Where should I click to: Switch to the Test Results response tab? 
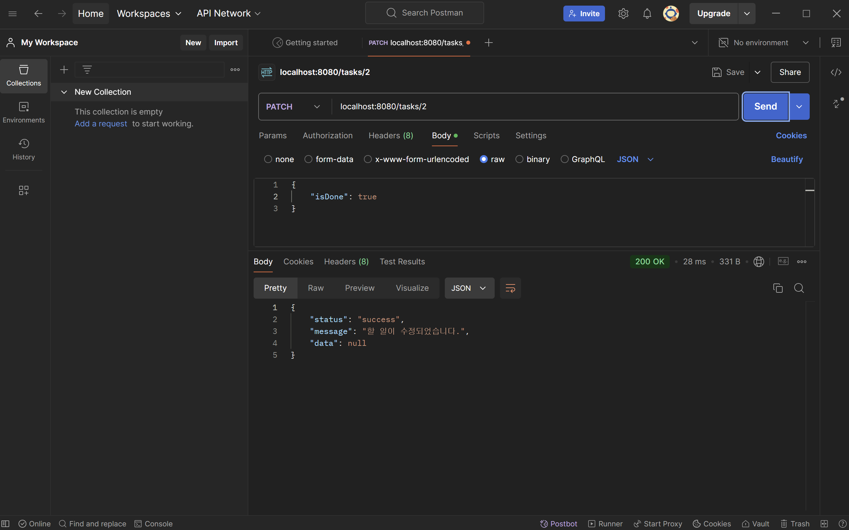tap(402, 262)
